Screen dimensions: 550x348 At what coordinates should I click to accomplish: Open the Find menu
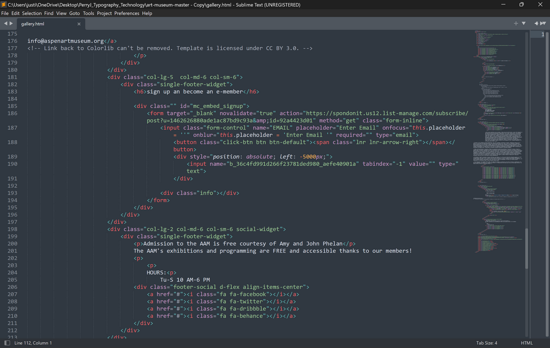coord(49,13)
